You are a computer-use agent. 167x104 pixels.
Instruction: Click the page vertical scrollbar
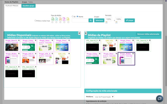click(x=166, y=61)
